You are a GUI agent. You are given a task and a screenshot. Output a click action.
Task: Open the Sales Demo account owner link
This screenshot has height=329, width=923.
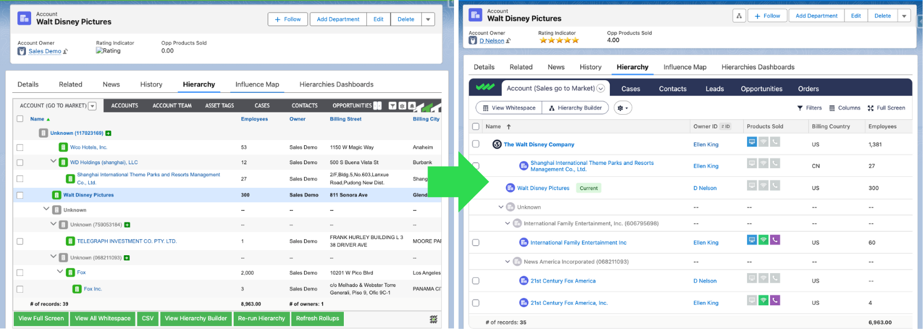(45, 51)
